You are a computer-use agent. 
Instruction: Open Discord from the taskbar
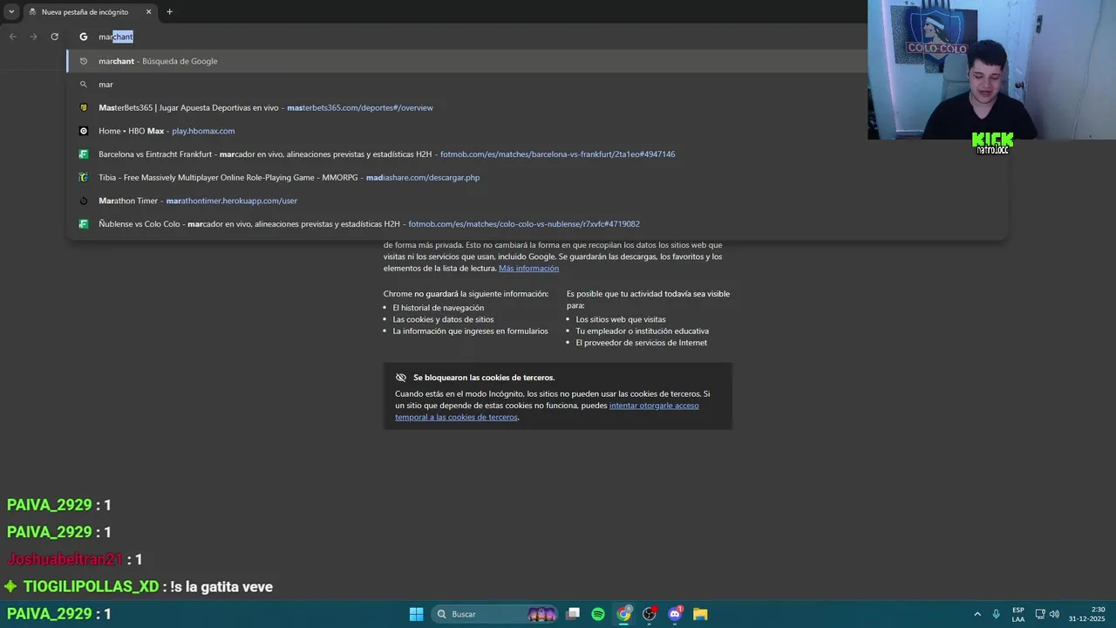(x=675, y=614)
